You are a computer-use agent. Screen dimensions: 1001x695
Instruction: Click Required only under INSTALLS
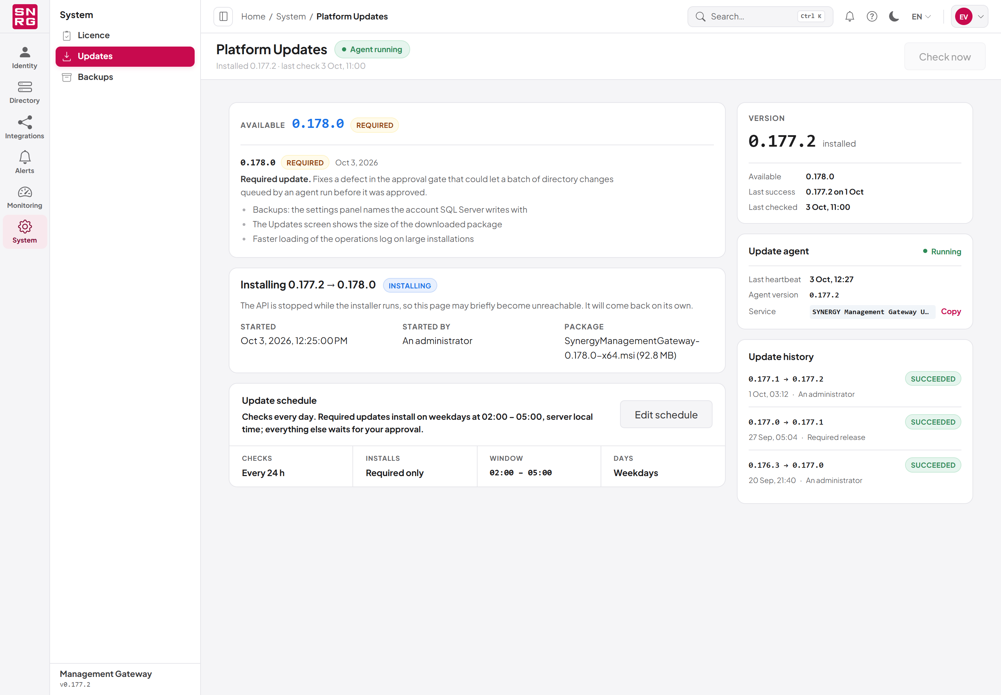pyautogui.click(x=394, y=473)
